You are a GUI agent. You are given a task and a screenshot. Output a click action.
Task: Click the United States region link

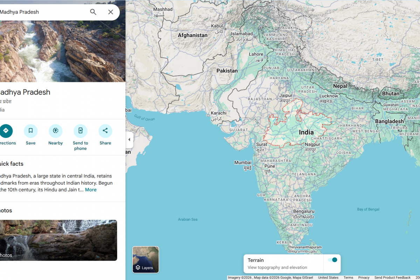tap(328, 278)
